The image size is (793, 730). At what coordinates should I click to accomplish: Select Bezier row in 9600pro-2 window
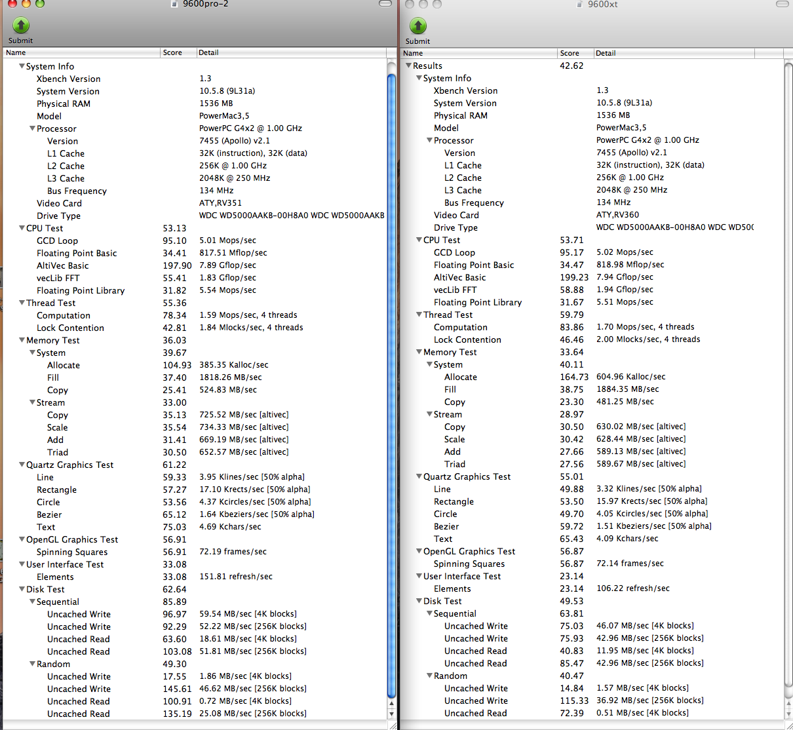pos(195,514)
